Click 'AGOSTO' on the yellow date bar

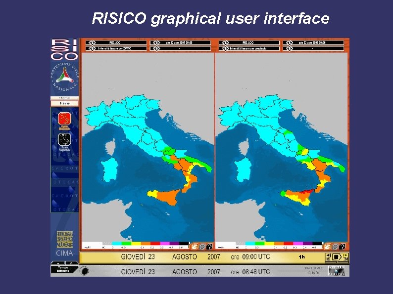[x=185, y=257]
